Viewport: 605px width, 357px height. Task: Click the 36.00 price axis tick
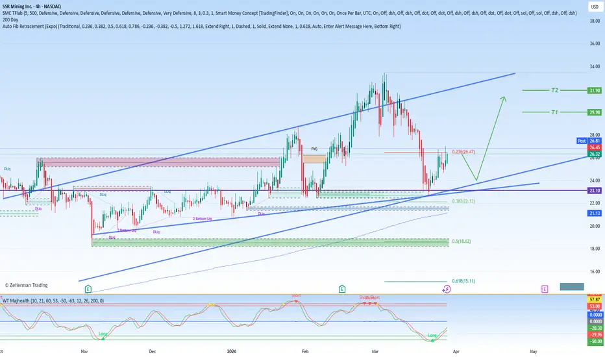tap(595, 43)
